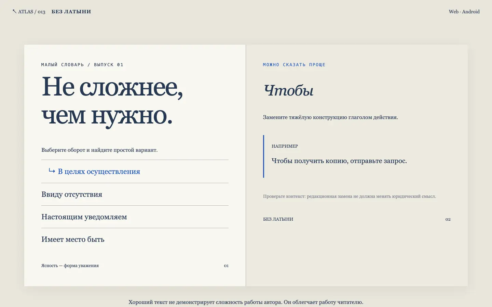The height and width of the screenshot is (307, 492).
Task: Pick the phrase 'Настоящим уведомляем'
Action: pyautogui.click(x=135, y=217)
